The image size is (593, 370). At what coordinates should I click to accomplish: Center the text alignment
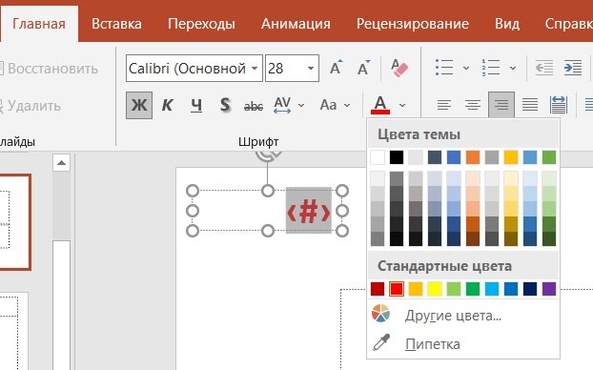click(473, 105)
